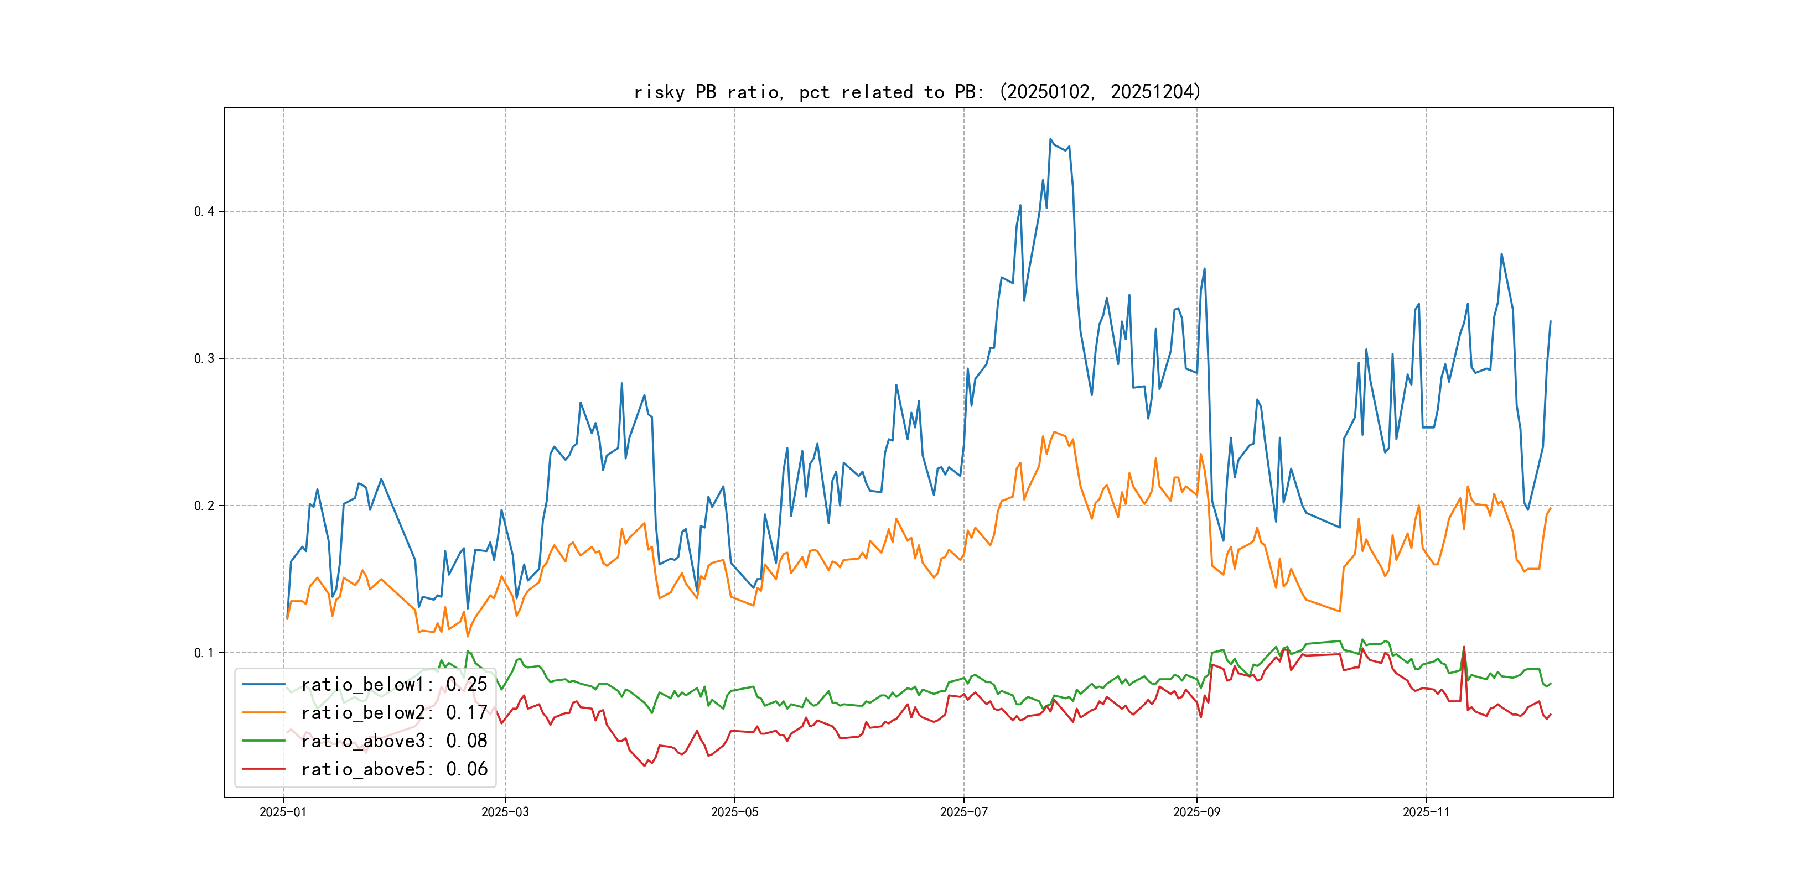
Task: Click the 0.3 y-axis tick label
Action: [204, 358]
